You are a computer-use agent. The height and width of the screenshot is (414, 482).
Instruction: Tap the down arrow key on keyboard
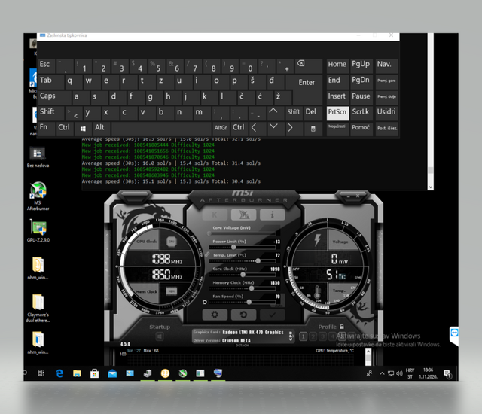(276, 129)
